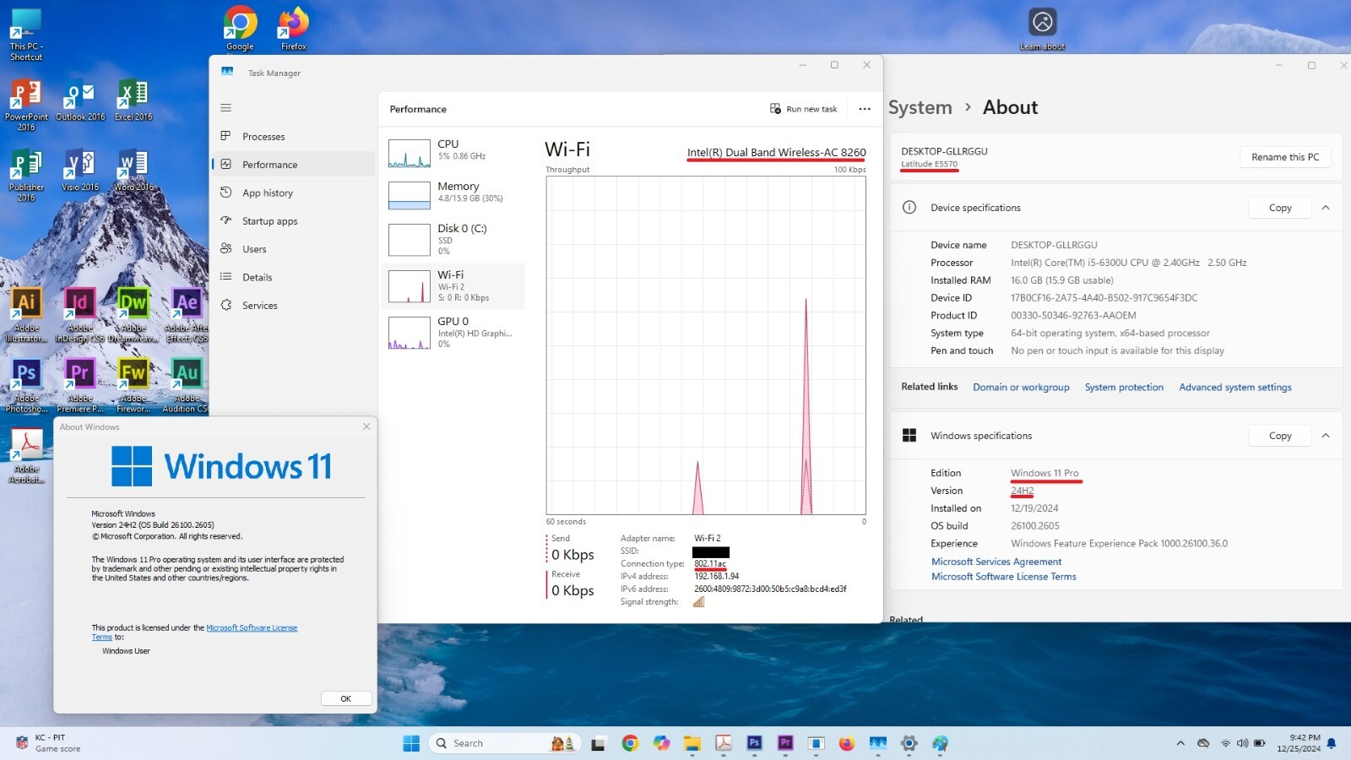Click OK in the About Windows dialog
Image resolution: width=1351 pixels, height=760 pixels.
(345, 698)
